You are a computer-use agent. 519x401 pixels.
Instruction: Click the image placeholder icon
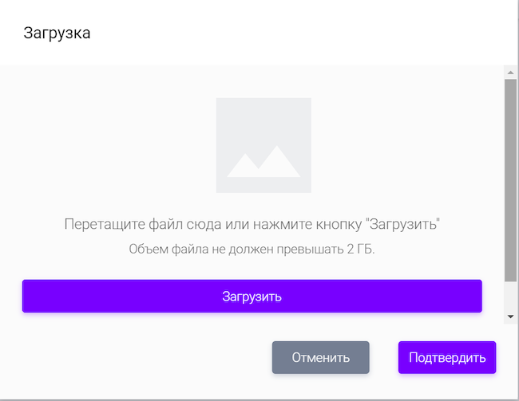click(x=263, y=144)
